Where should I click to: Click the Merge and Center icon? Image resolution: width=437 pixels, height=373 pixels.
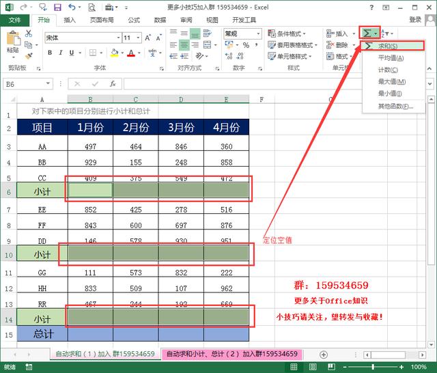tap(207, 44)
